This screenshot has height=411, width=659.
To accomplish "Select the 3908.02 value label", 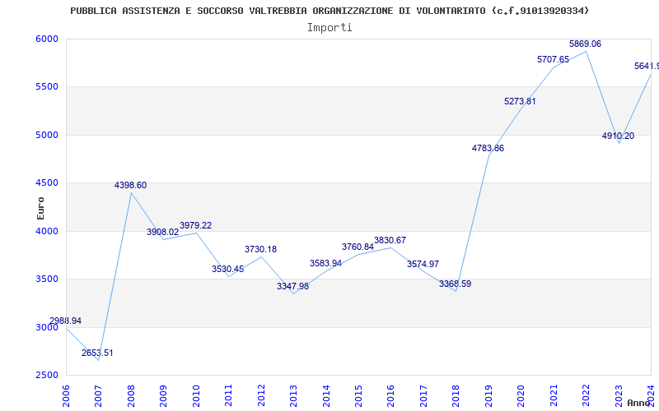I will click(x=162, y=232).
